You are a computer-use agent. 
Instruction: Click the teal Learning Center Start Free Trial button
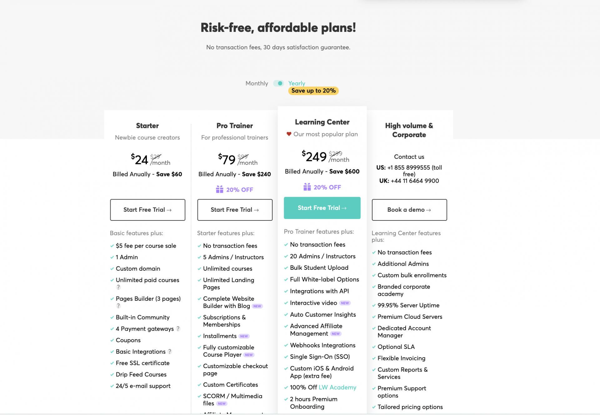point(322,208)
